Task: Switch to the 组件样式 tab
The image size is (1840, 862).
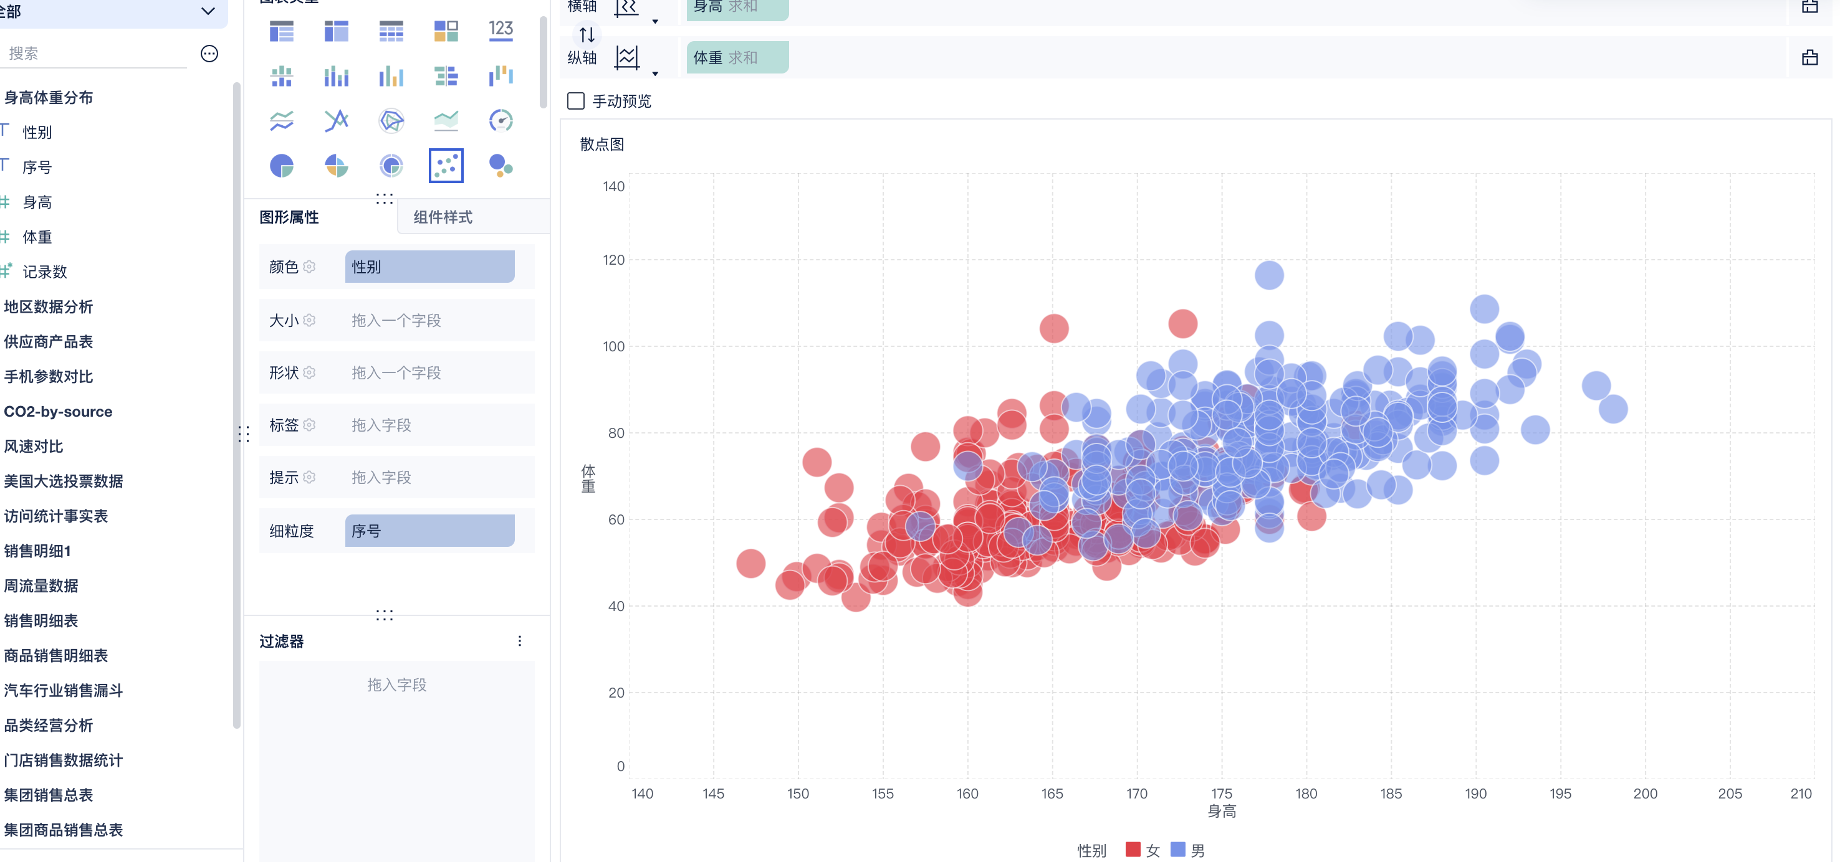Action: 443,217
